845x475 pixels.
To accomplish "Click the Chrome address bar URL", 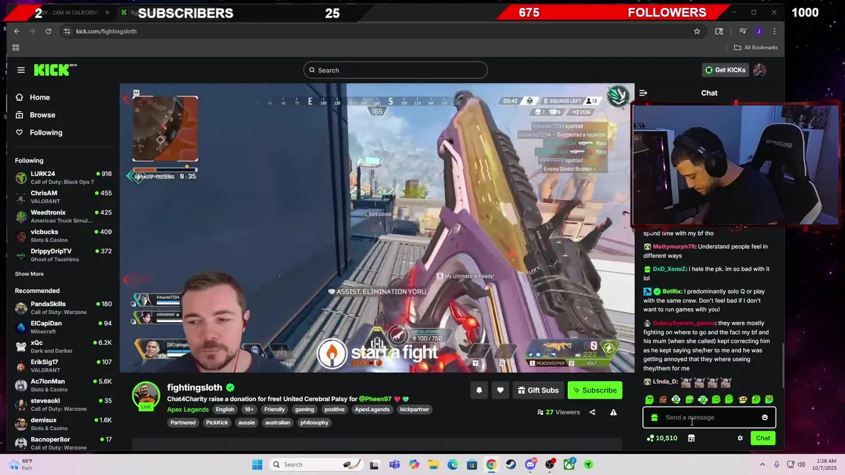I will 106,31.
